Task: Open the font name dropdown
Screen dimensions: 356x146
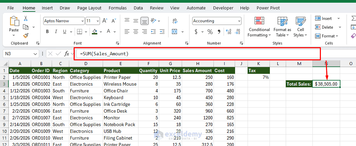Action: tap(82, 21)
